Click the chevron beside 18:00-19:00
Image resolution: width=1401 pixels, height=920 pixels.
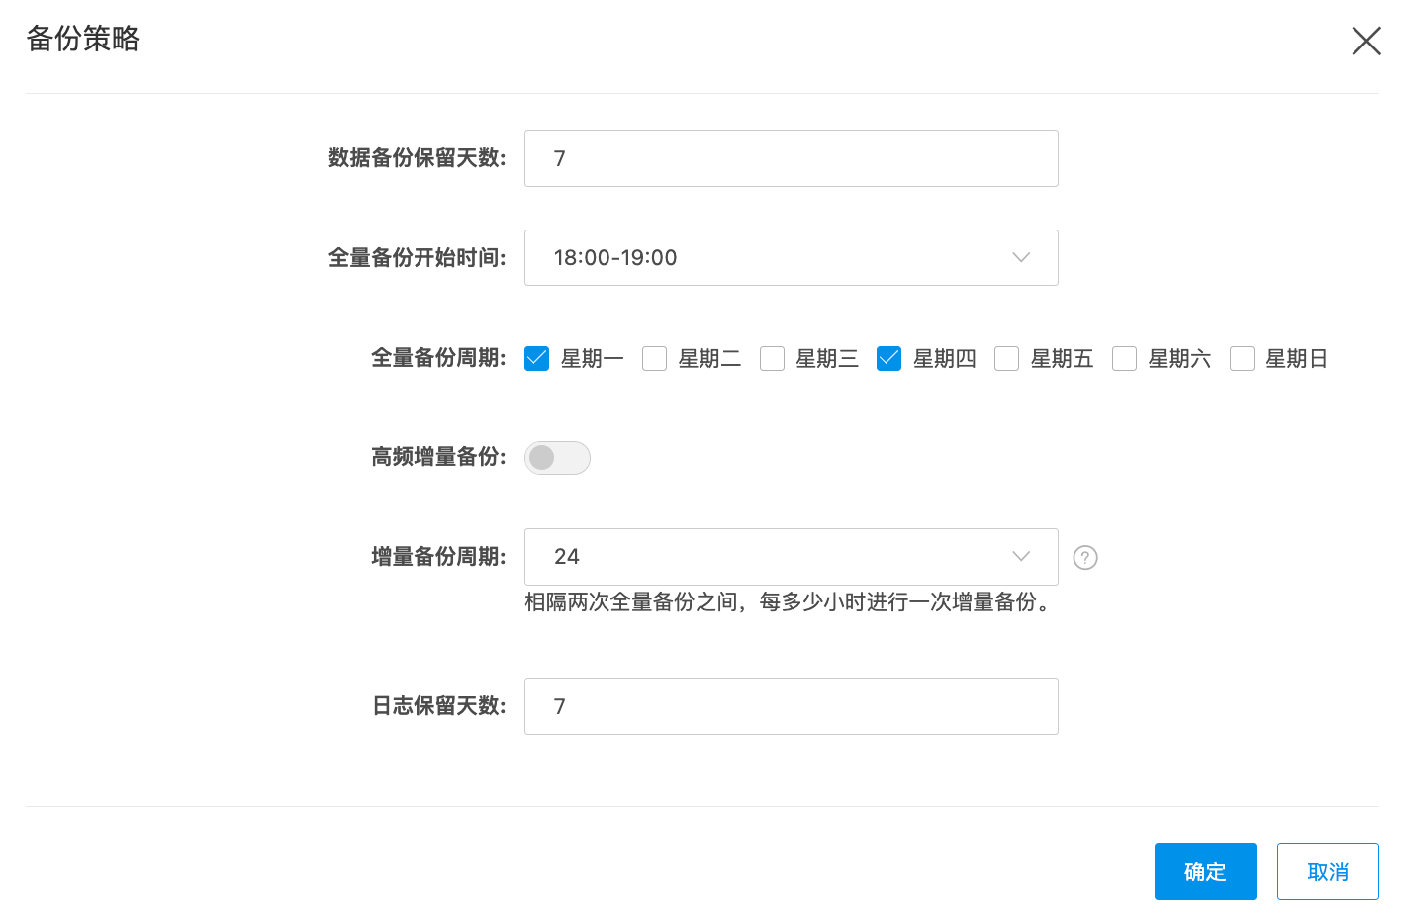[1021, 258]
